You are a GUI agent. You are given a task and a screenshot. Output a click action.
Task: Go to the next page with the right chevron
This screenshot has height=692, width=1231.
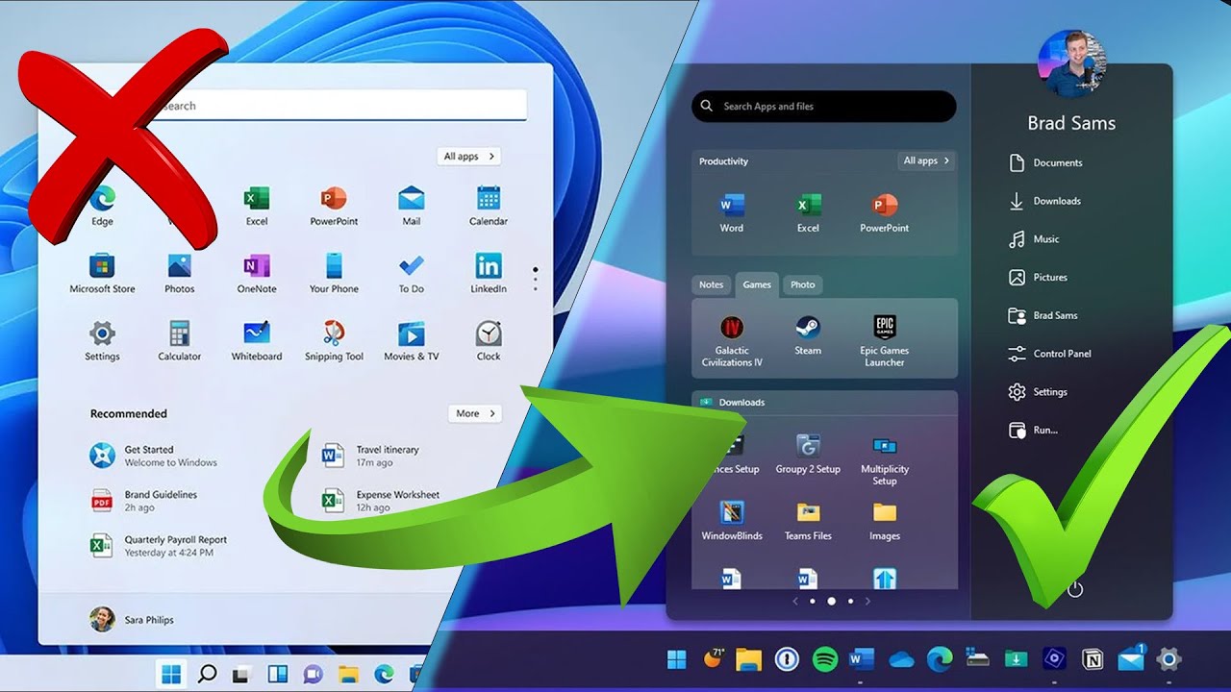[x=867, y=602]
